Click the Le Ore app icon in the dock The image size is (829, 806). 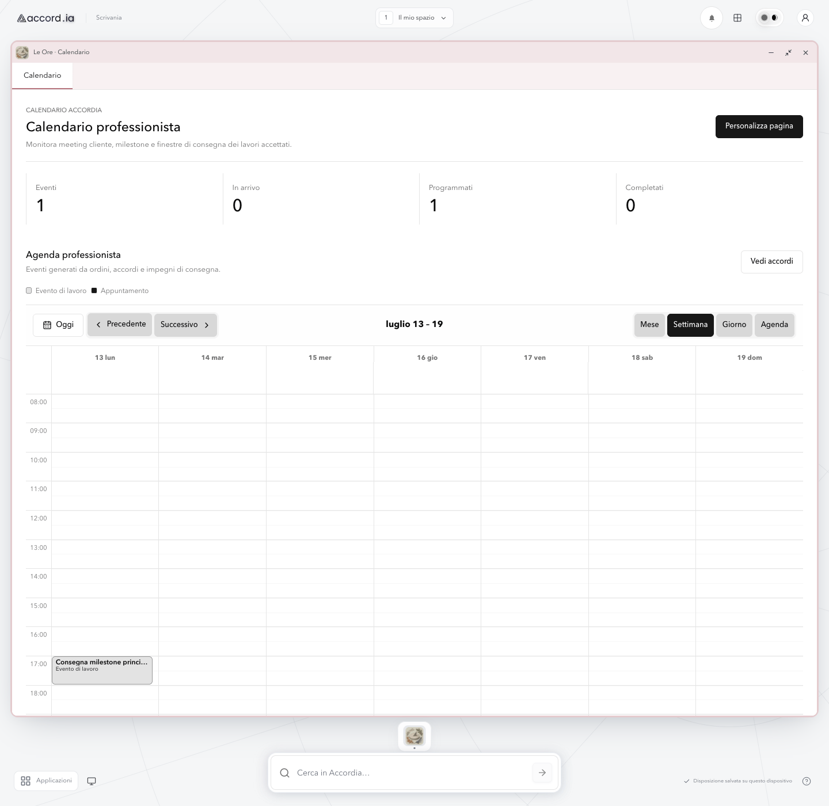tap(414, 736)
